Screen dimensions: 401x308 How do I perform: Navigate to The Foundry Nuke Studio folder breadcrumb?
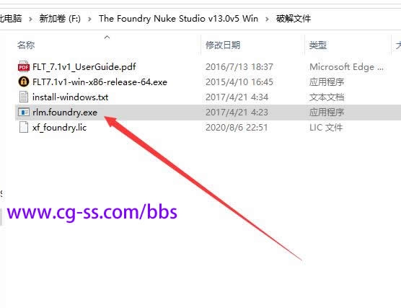click(178, 19)
